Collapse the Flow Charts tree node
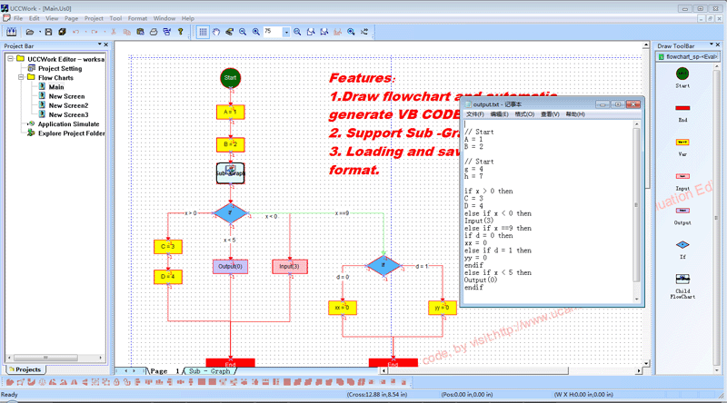The image size is (727, 403). [x=20, y=78]
